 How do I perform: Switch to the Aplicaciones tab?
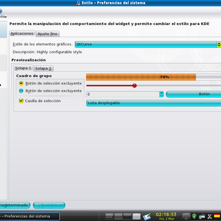[x=22, y=34]
